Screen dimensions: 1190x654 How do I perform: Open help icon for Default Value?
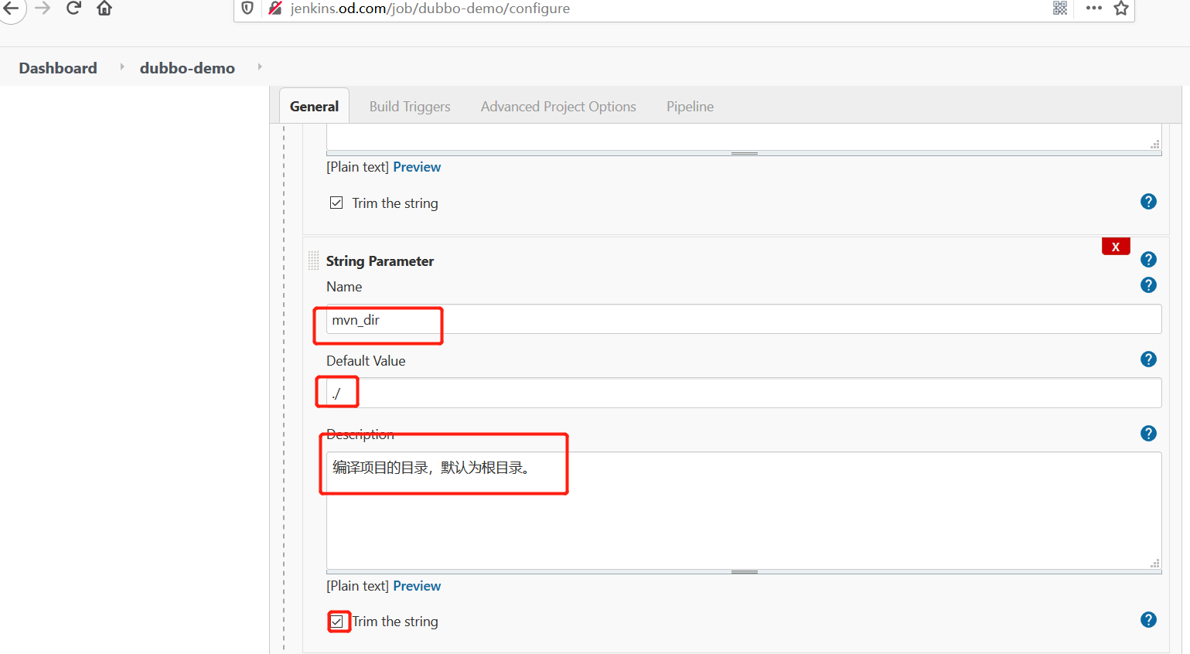pos(1148,359)
